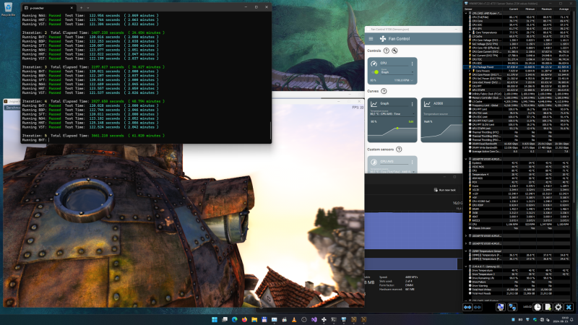Toggle the CPU fan control switch
Image resolution: width=578 pixels, height=325 pixels.
pos(376,71)
